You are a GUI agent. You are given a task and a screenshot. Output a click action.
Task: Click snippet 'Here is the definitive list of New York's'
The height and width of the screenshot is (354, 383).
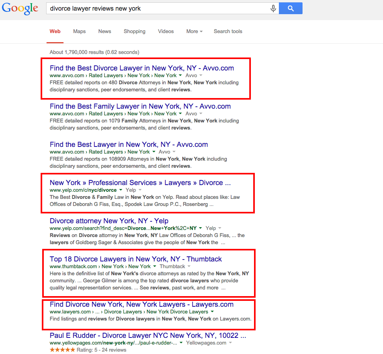tap(149, 281)
